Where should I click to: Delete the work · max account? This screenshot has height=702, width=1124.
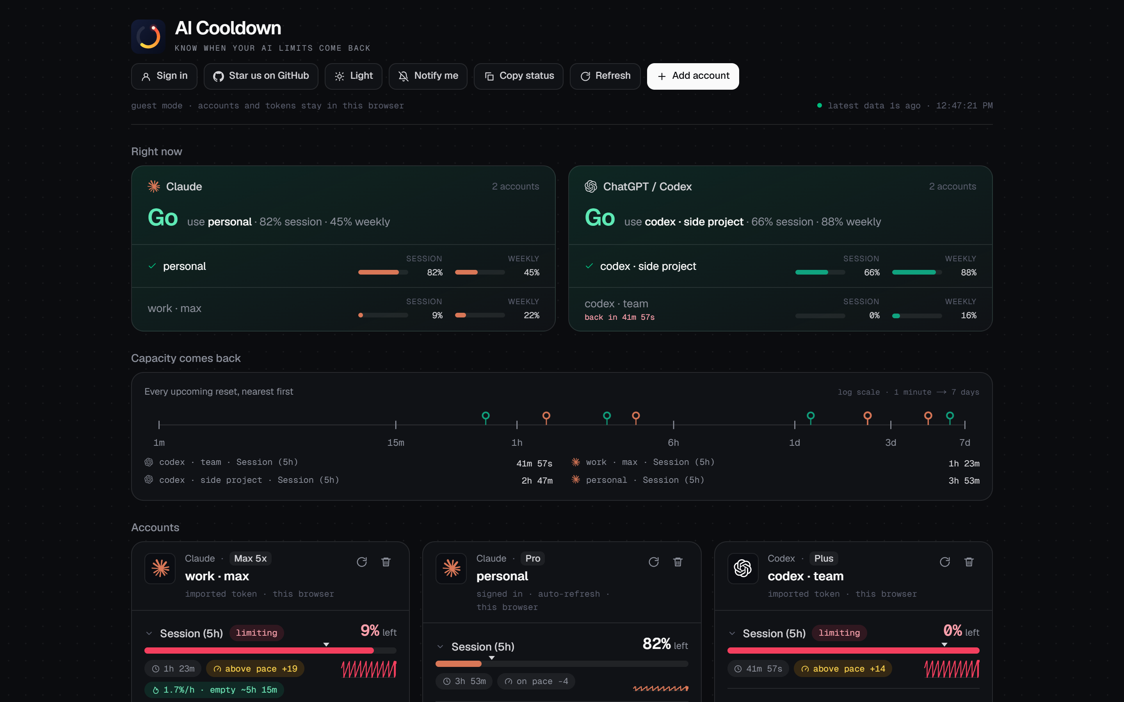tap(386, 562)
